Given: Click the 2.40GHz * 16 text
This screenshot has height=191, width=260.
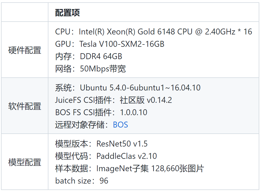Looking at the screenshot, I should pyautogui.click(x=229, y=32).
